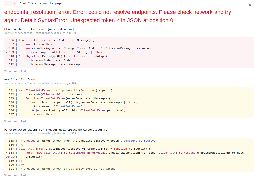Viewport: 255px width, 176px height.
Task: Select the createEndpointDiscoveryIncompleteError frame title
Action: click(57, 130)
